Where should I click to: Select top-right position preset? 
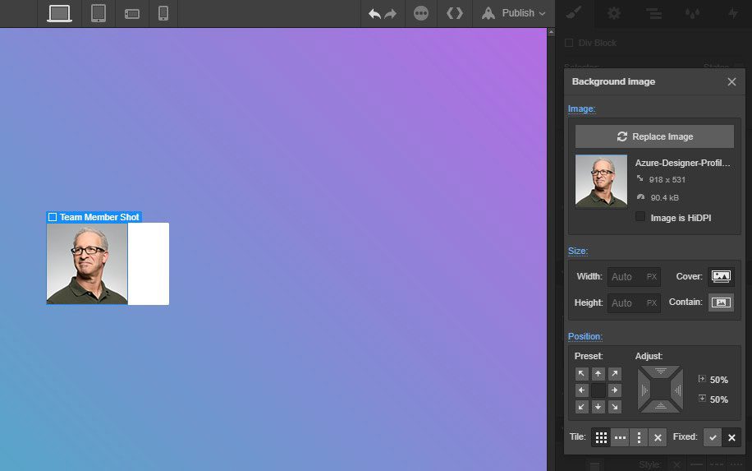pyautogui.click(x=614, y=373)
